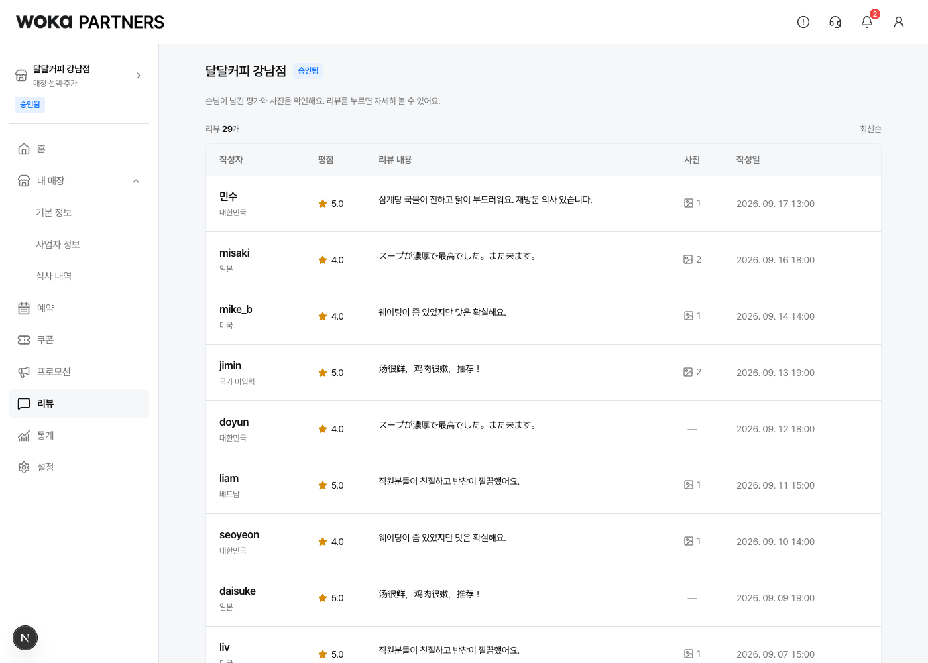
Task: Click the 리뷰 speech bubble icon
Action: (x=24, y=404)
